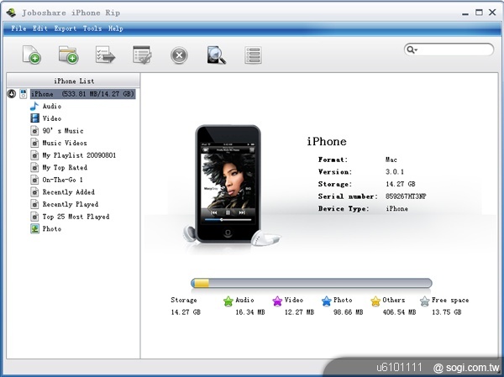Click the list view toolbar icon
This screenshot has width=504, height=377.
pyautogui.click(x=253, y=55)
